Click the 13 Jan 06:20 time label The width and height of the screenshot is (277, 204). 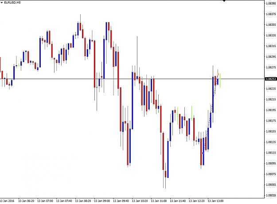click(26, 201)
